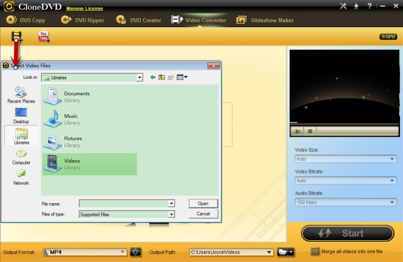Screen dimensions: 403x262
Task: Open the YouTube downloader icon
Action: tap(44, 36)
